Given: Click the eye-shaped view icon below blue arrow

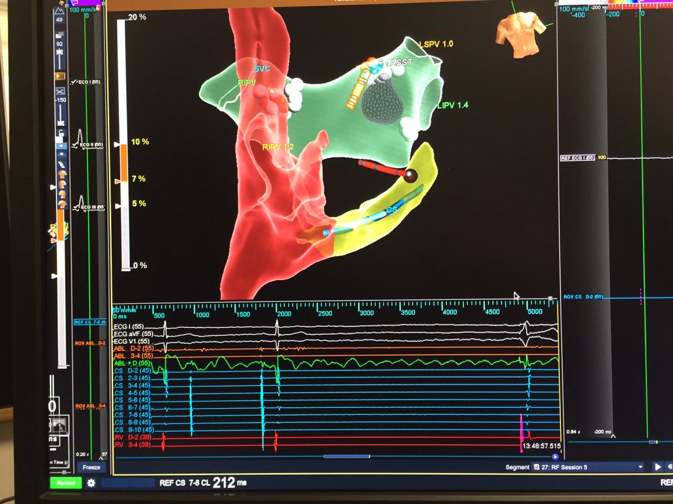Looking at the screenshot, I should [x=61, y=154].
